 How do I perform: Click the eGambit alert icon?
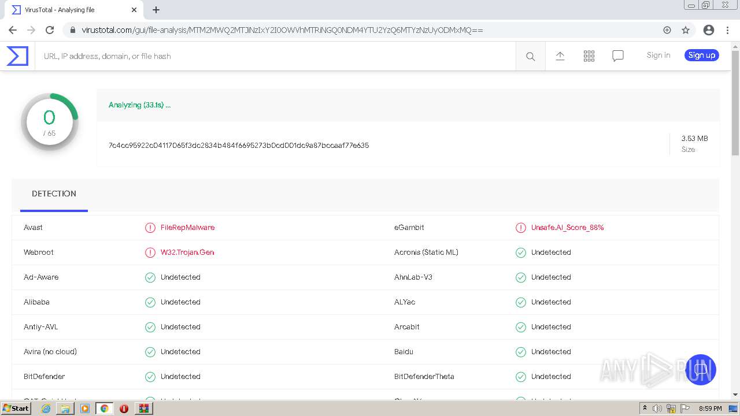pos(521,228)
